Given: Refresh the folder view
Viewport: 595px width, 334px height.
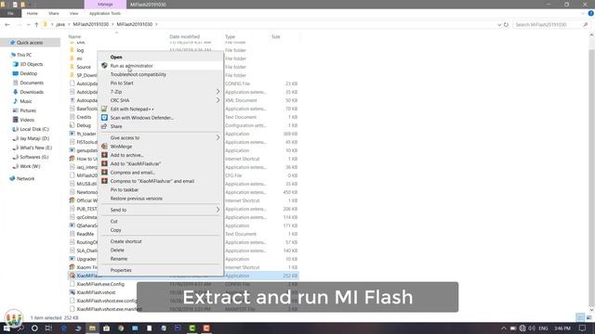Looking at the screenshot, I should (506, 25).
